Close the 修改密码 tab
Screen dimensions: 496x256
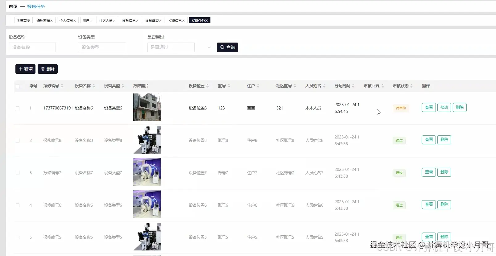coord(52,21)
